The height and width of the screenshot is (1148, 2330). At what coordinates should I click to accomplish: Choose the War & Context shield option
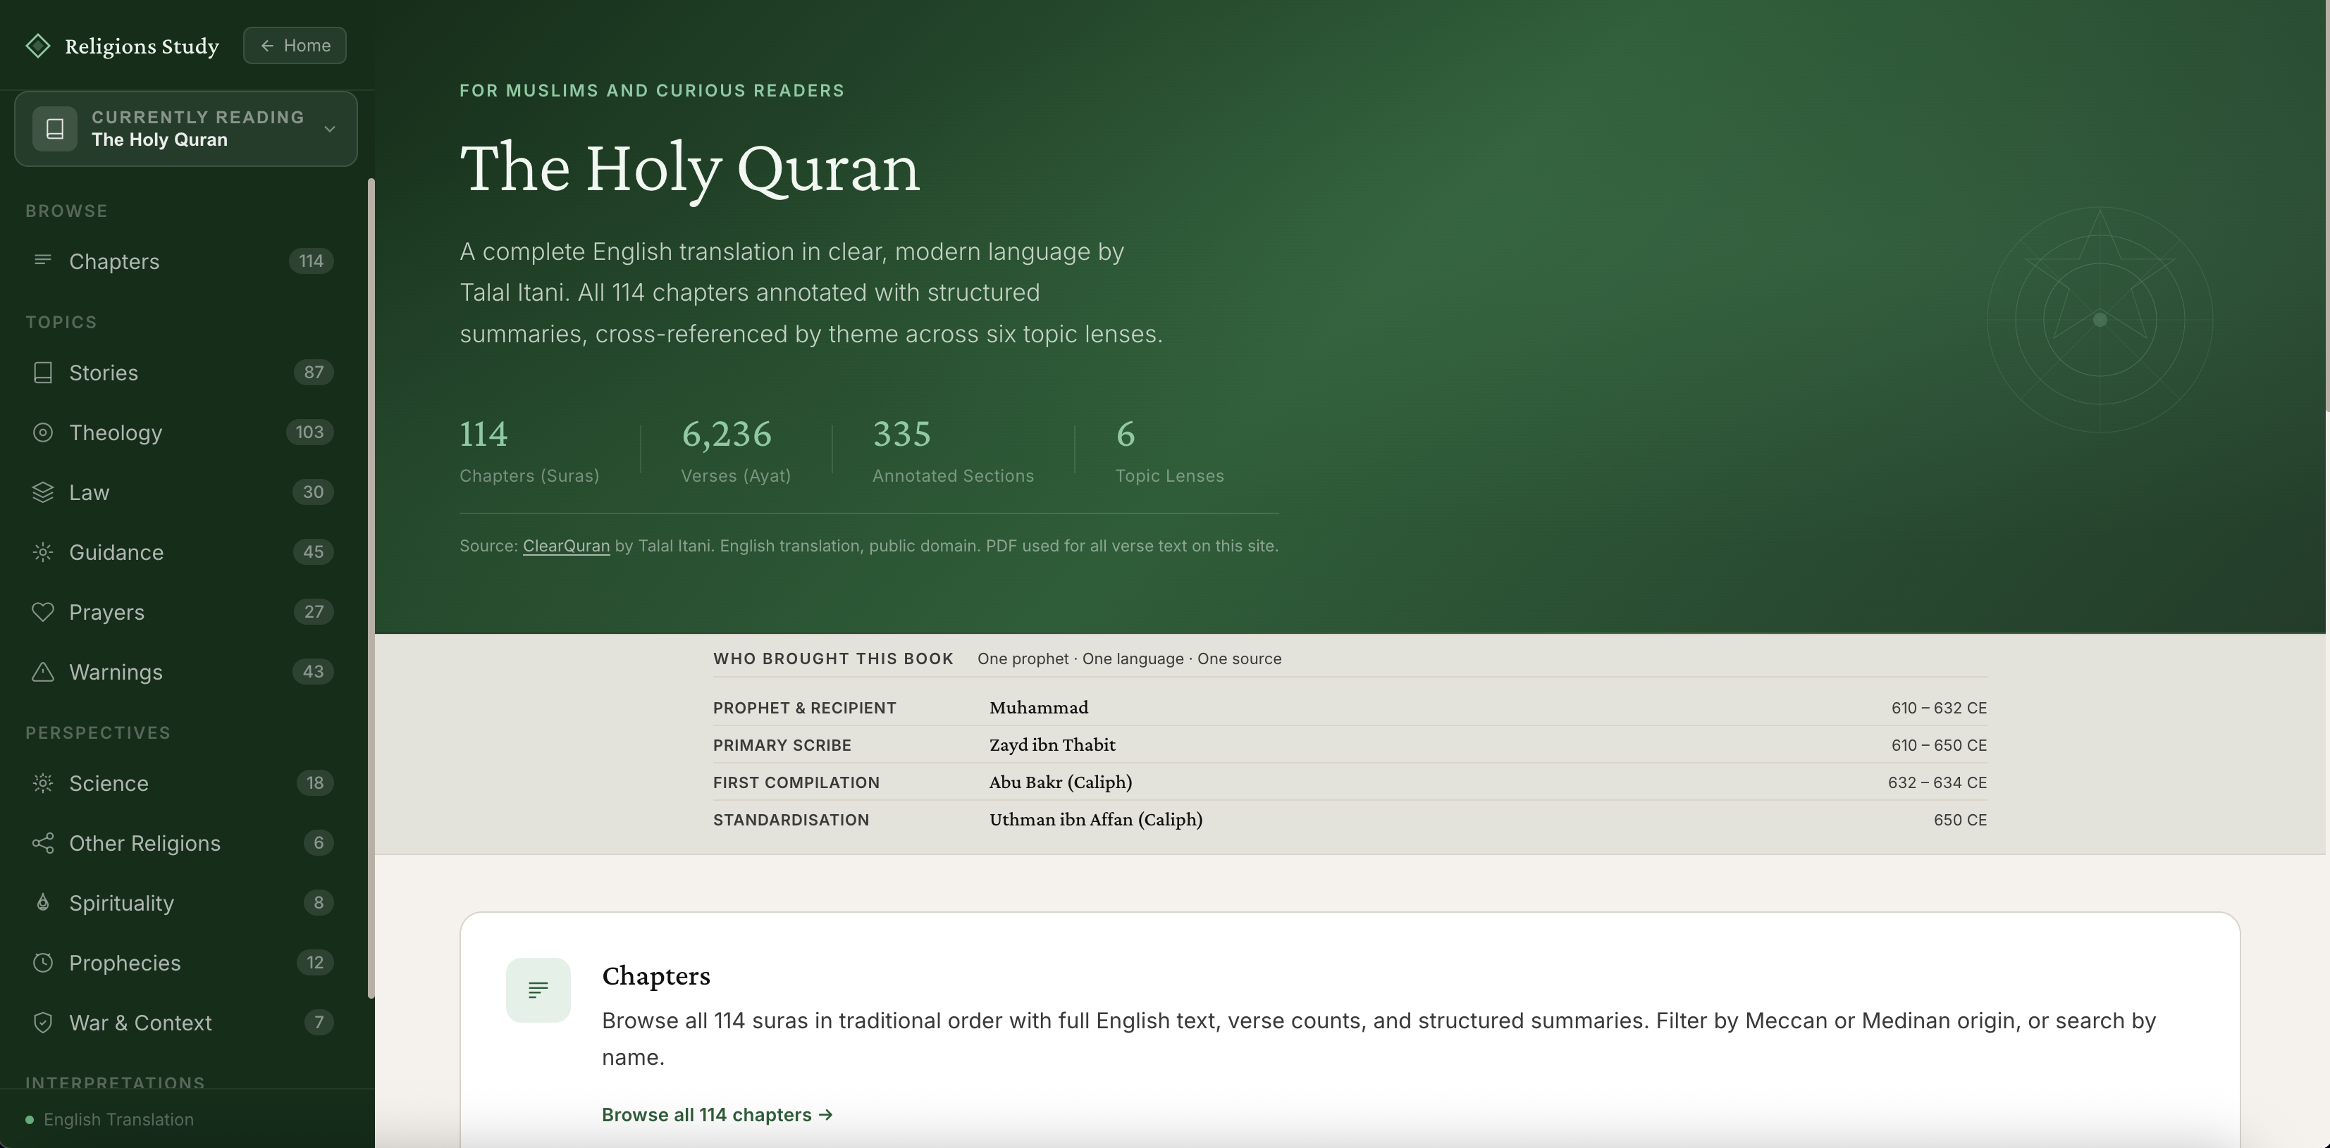pyautogui.click(x=141, y=1023)
